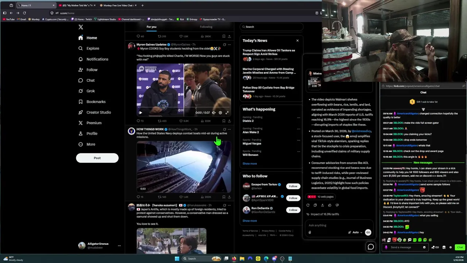Expand the More menu in the sidebar
This screenshot has width=467, height=263.
pos(87,144)
